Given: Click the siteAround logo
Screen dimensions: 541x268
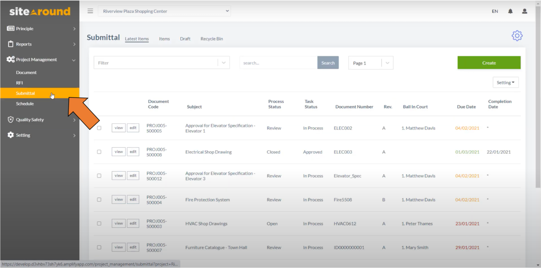Looking at the screenshot, I should pos(39,11).
